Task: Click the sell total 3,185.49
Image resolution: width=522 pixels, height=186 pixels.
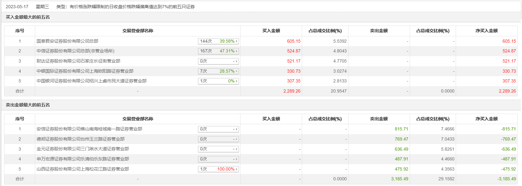Action: click(x=400, y=179)
